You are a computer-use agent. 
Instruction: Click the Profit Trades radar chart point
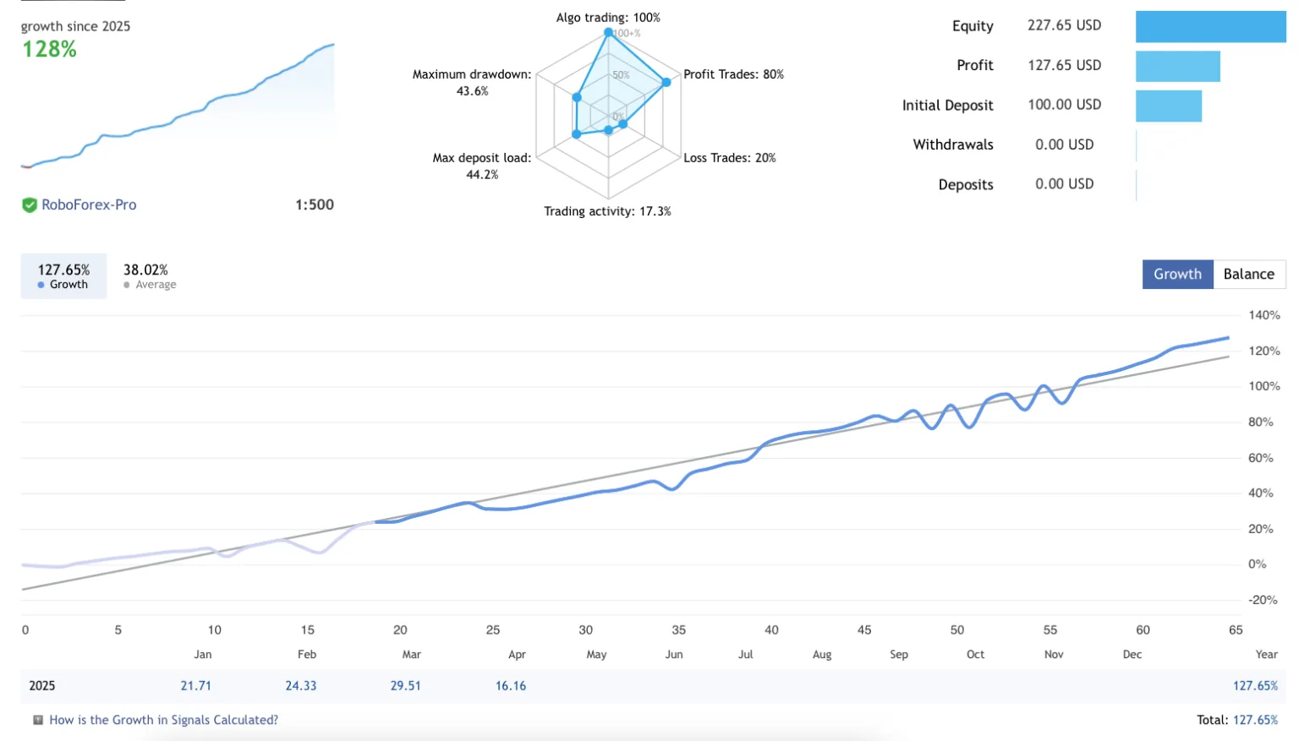pos(666,82)
